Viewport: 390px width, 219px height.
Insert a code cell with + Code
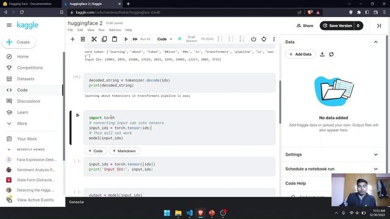(96, 151)
